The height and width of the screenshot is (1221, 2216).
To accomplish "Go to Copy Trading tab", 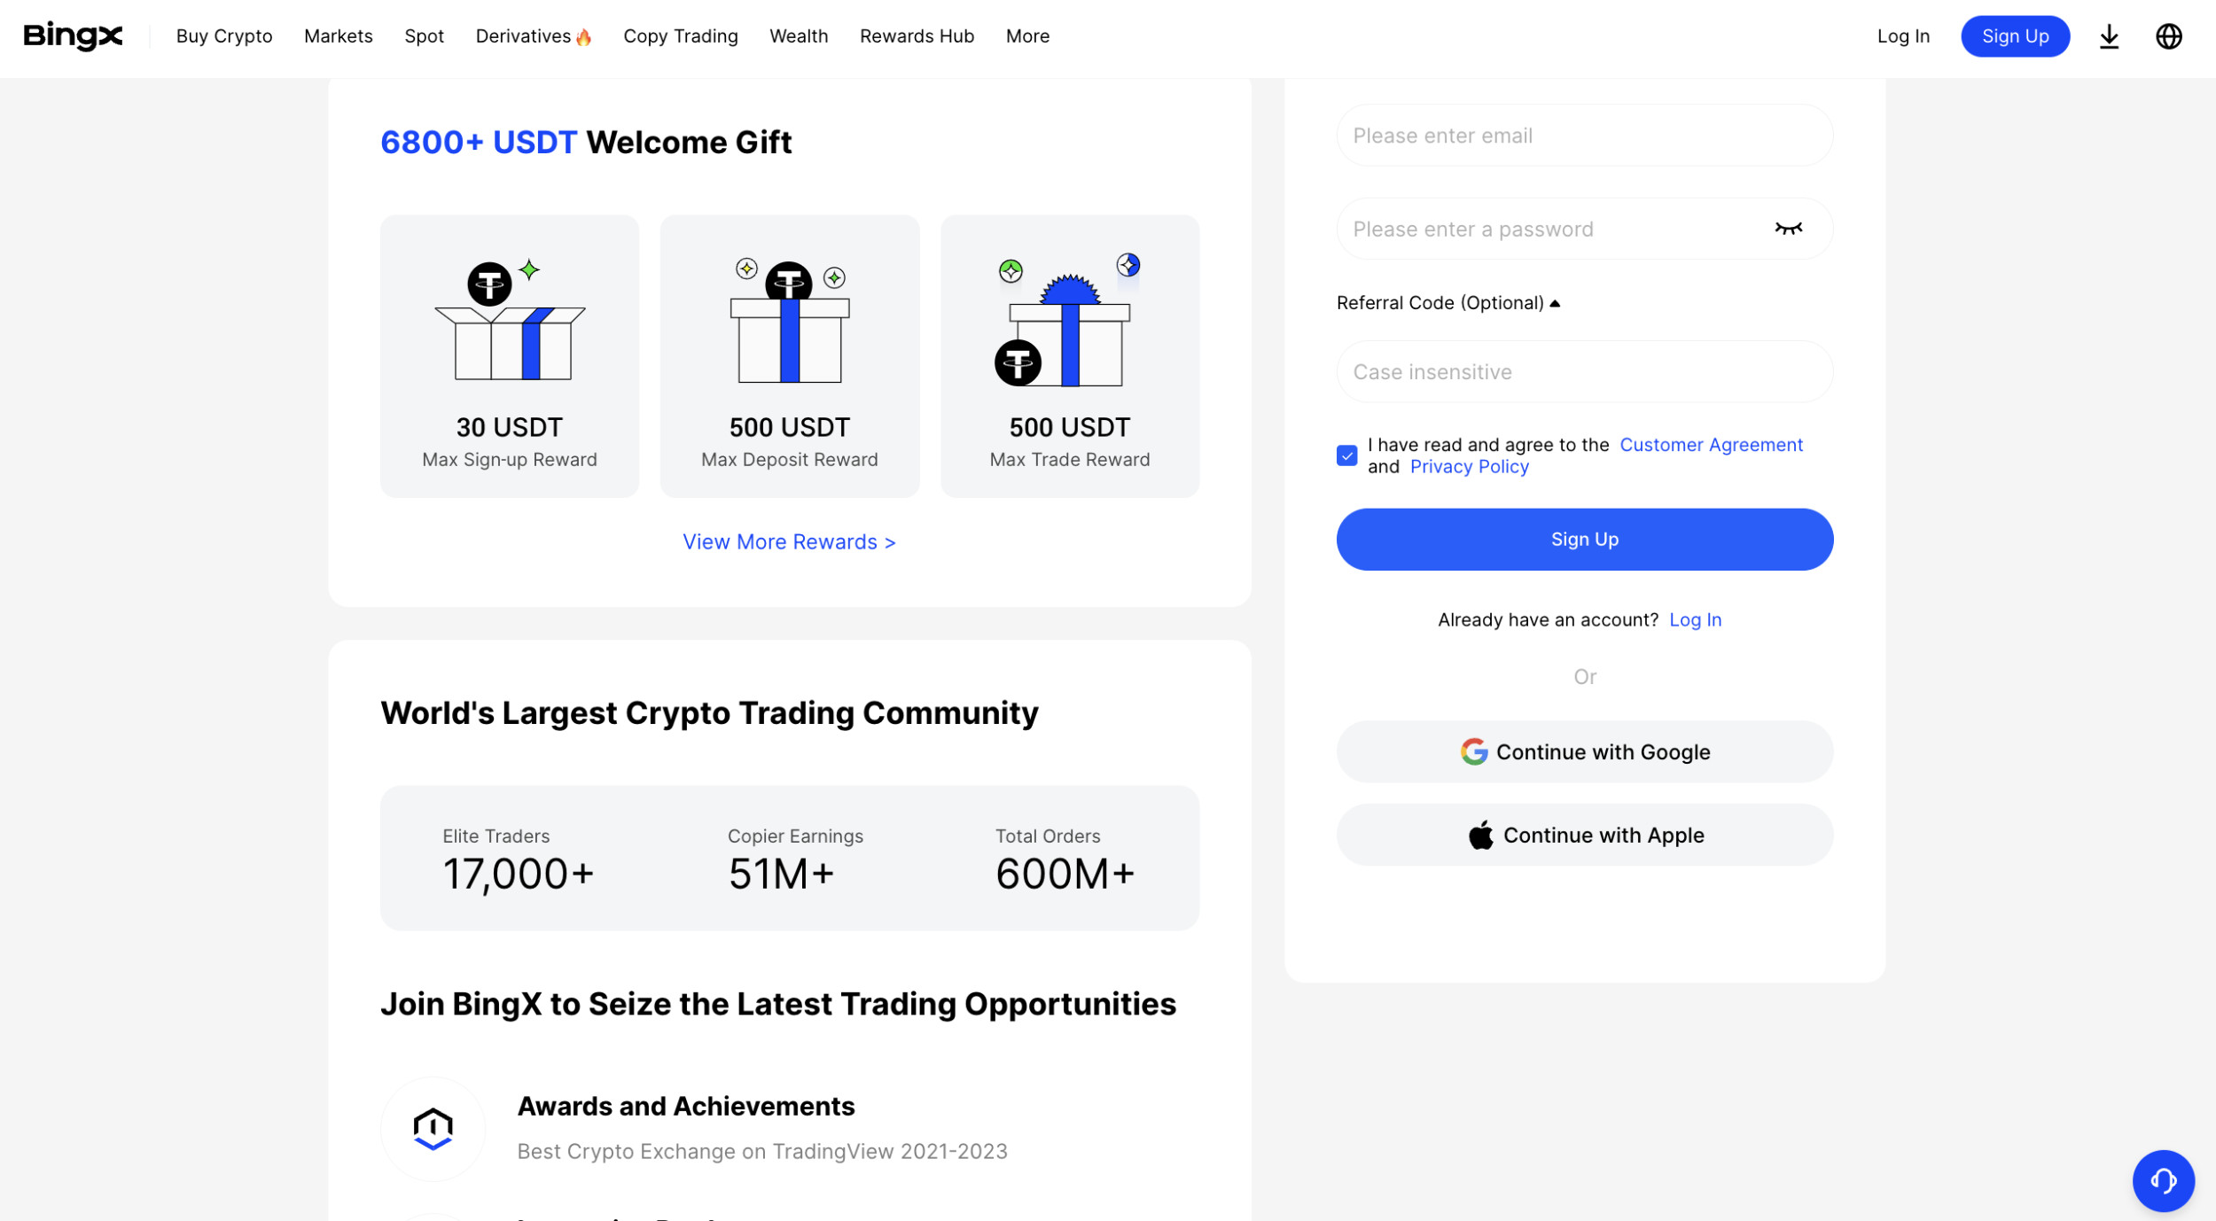I will [680, 36].
